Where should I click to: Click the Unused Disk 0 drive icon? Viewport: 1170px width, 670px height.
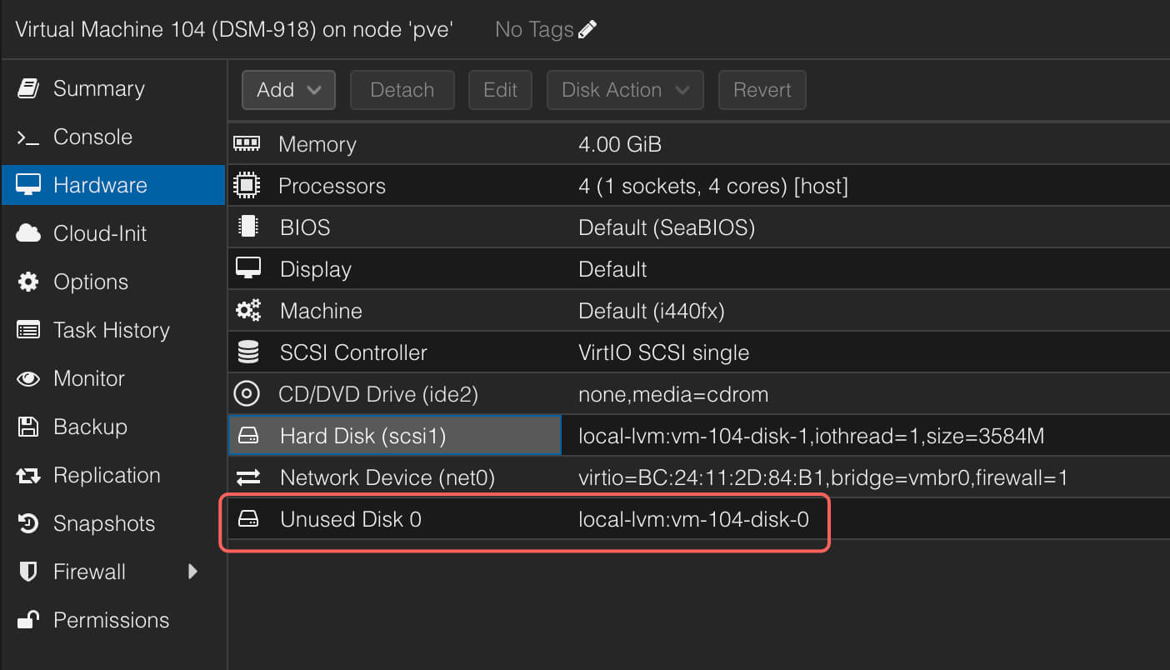247,519
